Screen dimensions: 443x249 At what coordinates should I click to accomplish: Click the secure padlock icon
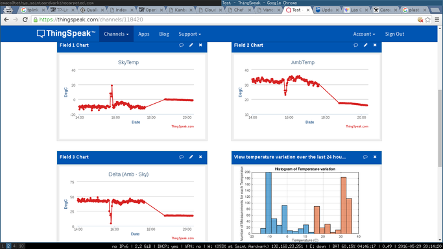(x=35, y=19)
